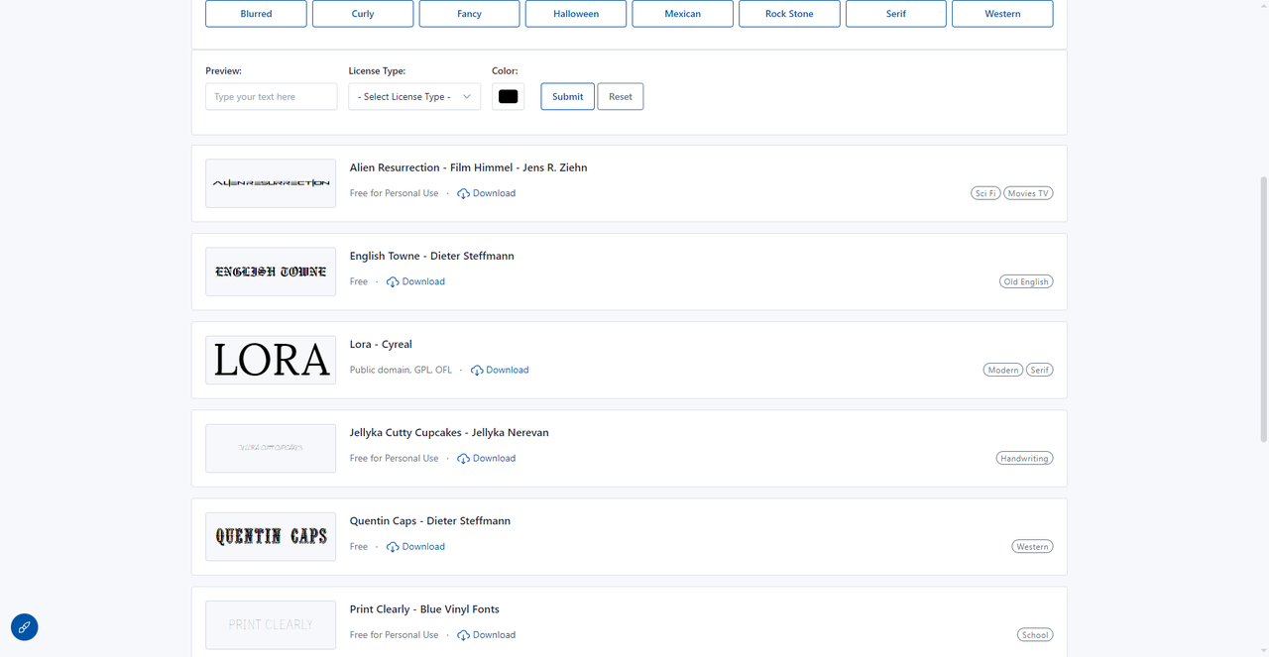Screen dimensions: 1269x657
Task: Click the download cloud icon for English Towne
Action: click(393, 282)
